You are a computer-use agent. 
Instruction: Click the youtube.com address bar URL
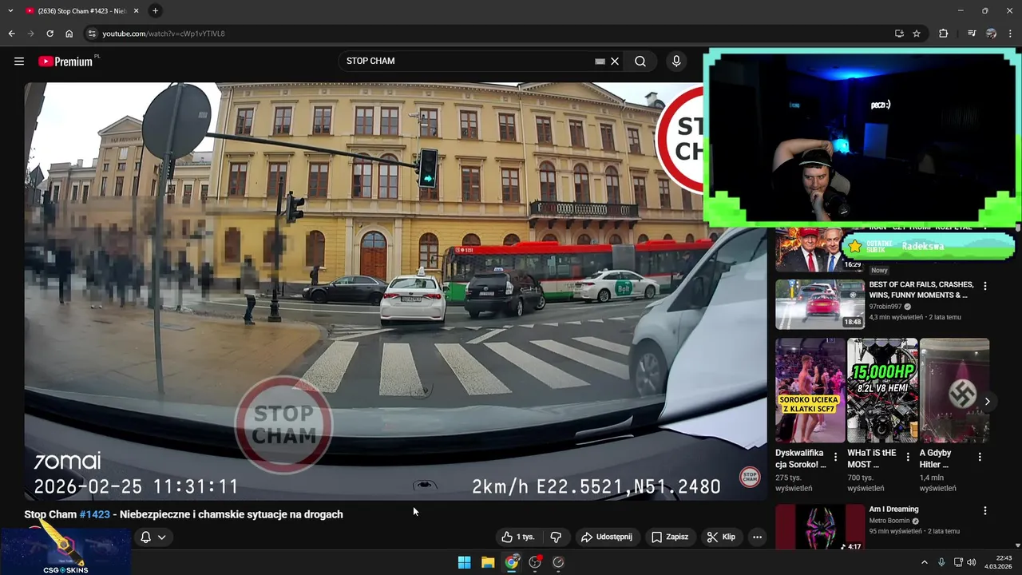pyautogui.click(x=164, y=34)
